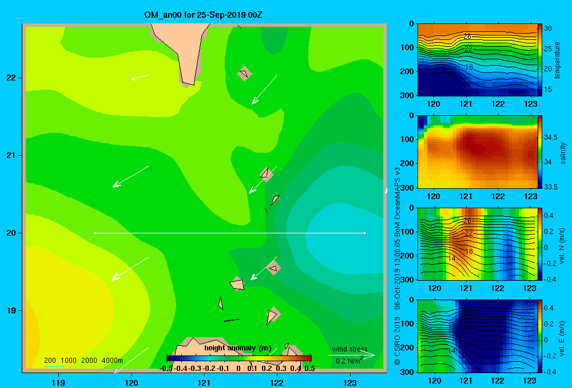Click the vel. N color scale bar
Viewport: 572px width, 388px height.
pyautogui.click(x=540, y=244)
